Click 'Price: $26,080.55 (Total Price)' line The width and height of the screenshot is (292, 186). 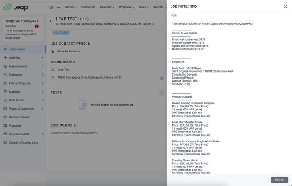tap(190, 106)
